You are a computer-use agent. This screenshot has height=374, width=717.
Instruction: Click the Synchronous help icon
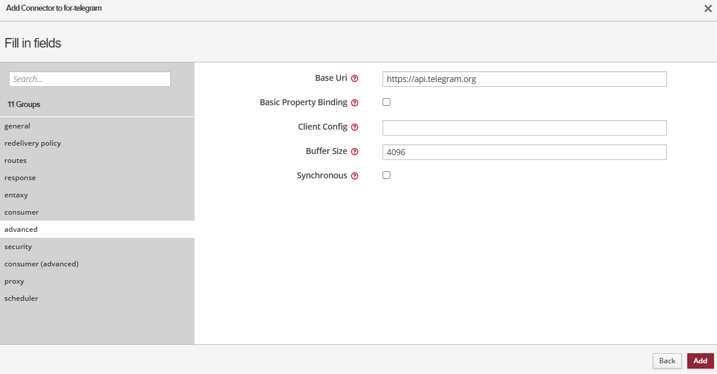coord(355,176)
